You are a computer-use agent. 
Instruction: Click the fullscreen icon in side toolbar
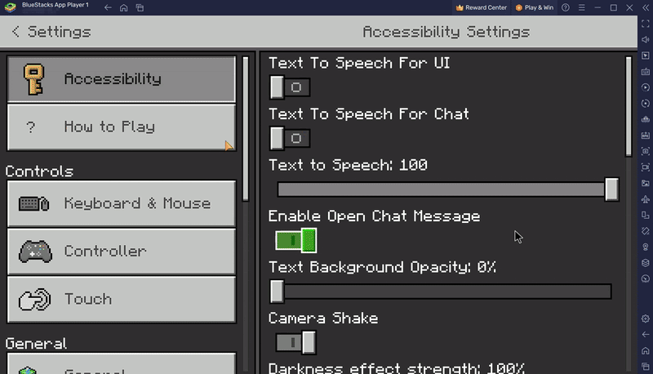pyautogui.click(x=645, y=24)
